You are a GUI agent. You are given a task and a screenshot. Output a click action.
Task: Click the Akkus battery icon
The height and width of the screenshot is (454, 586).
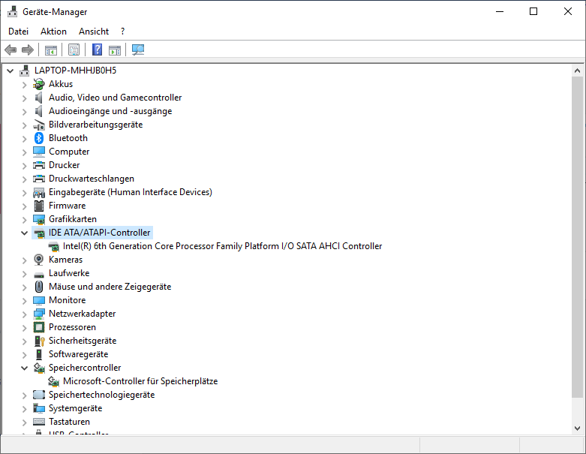point(39,84)
